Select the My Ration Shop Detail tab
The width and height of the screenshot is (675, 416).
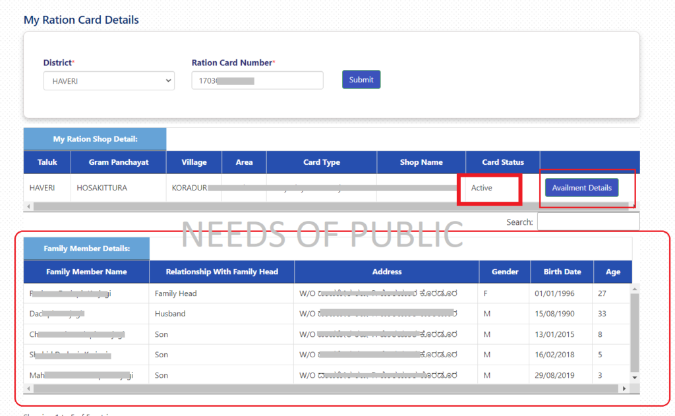pyautogui.click(x=95, y=139)
